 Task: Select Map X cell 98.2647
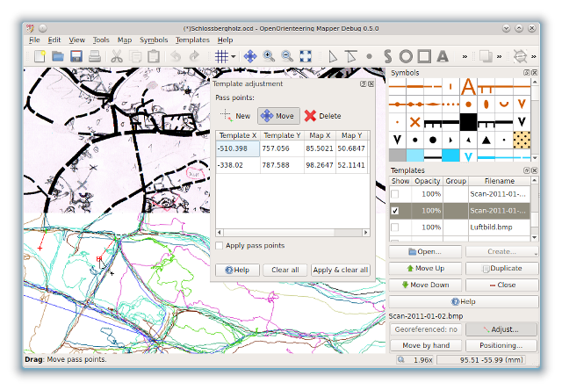click(320, 165)
